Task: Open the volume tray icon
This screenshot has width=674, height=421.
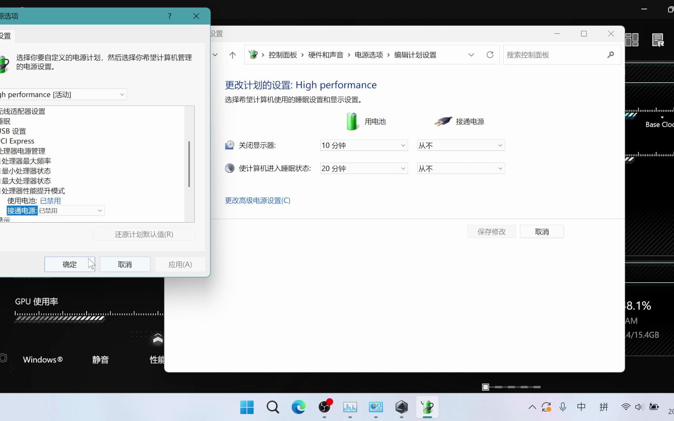Action: [639, 407]
